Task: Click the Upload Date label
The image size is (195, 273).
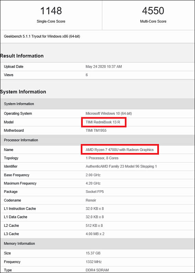Action: tap(13, 67)
